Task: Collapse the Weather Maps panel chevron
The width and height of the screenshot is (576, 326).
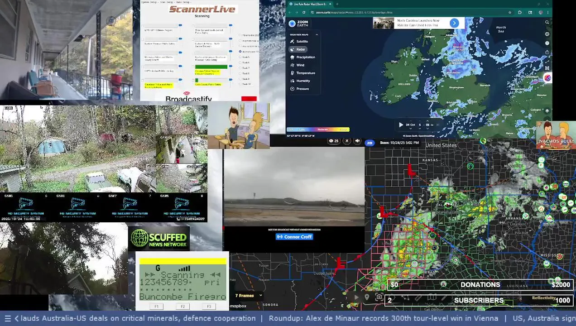Action: coord(317,34)
